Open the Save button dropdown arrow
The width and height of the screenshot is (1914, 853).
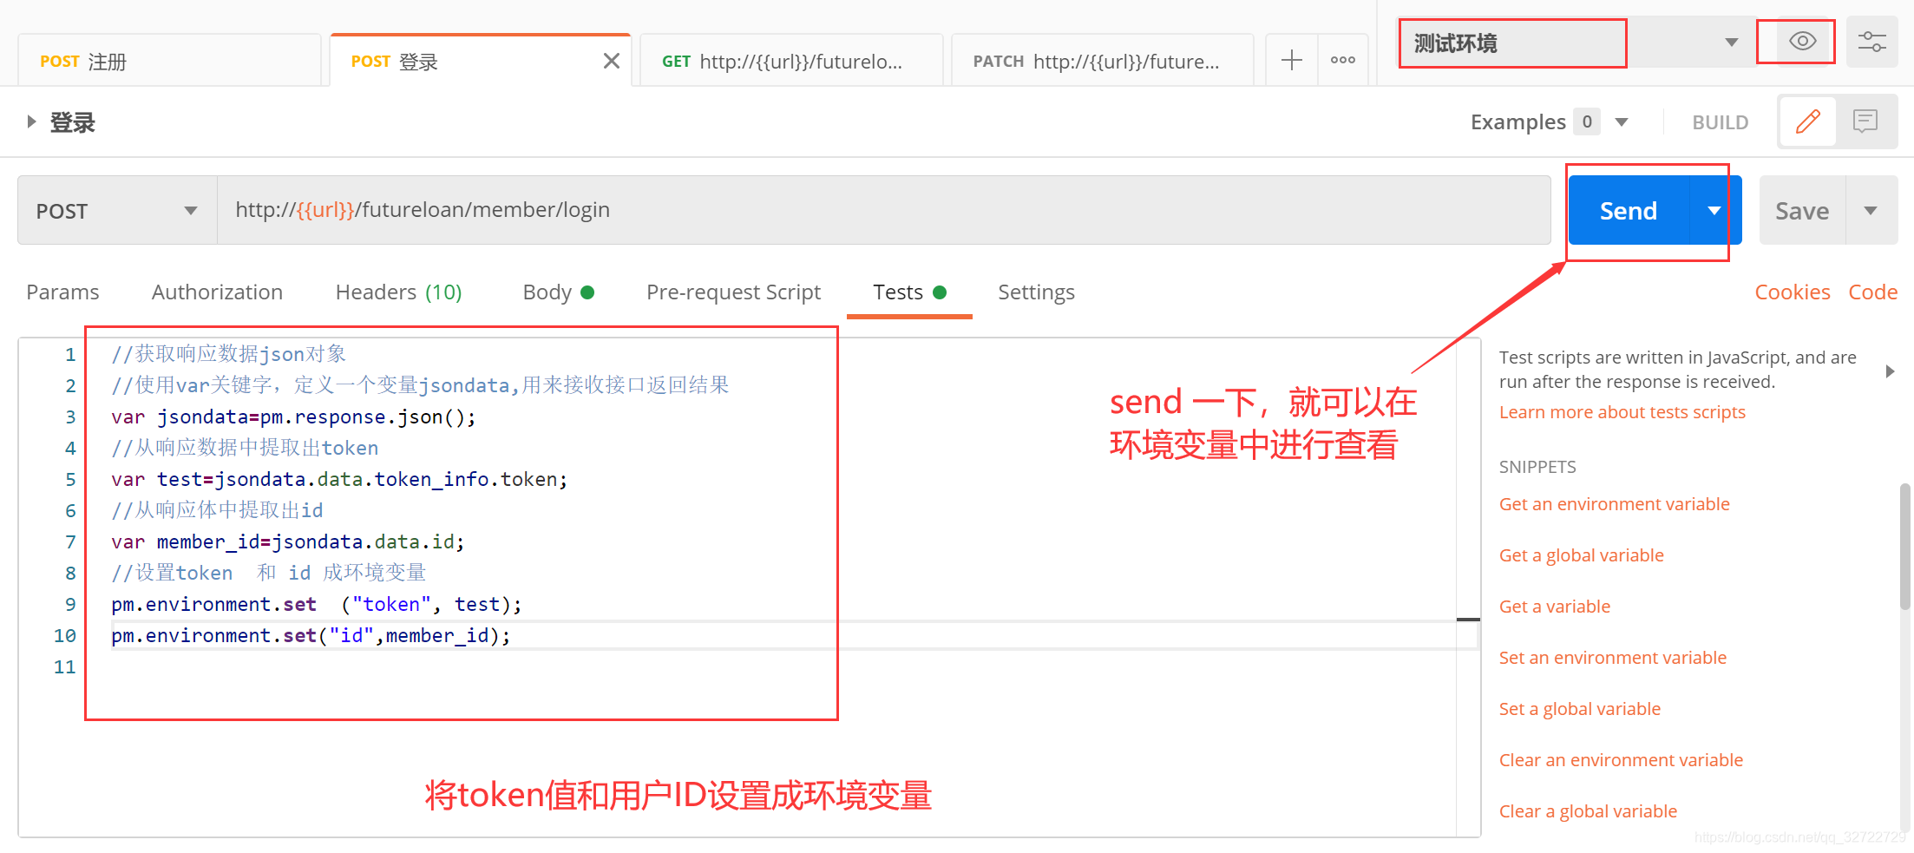pyautogui.click(x=1871, y=211)
